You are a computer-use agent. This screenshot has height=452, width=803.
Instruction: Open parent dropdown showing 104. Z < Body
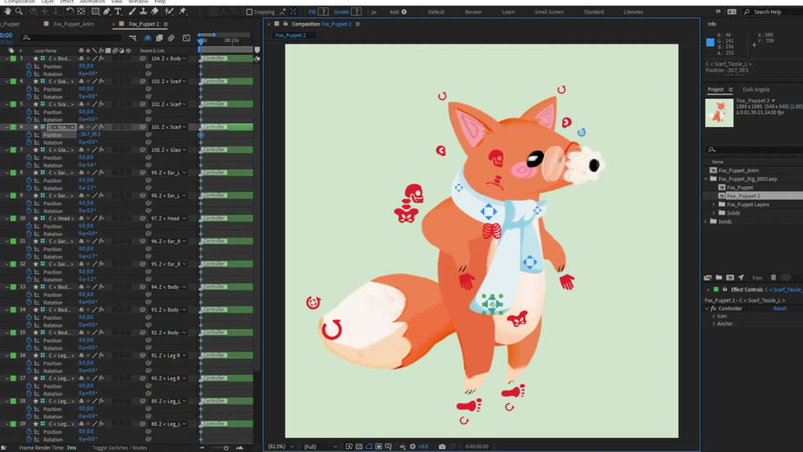[x=168, y=58]
